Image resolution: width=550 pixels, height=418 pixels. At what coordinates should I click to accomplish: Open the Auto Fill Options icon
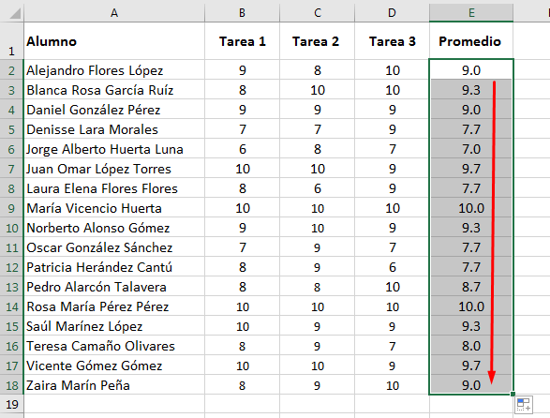coord(524,405)
